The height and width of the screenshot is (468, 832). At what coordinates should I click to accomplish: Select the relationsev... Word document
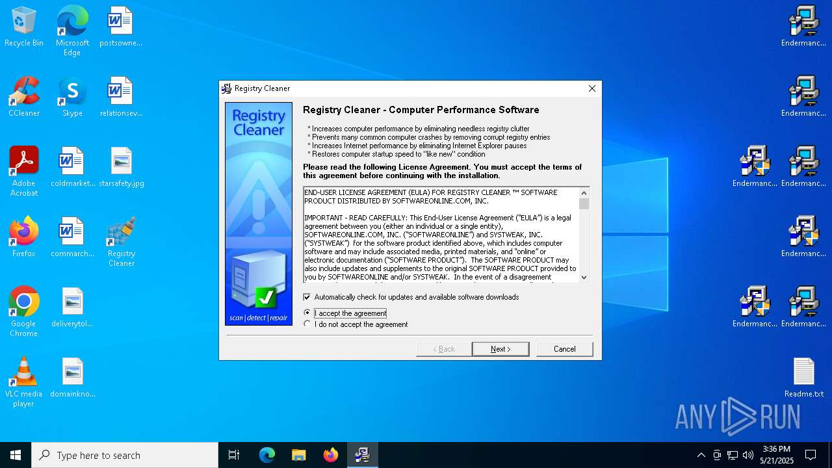(x=121, y=97)
